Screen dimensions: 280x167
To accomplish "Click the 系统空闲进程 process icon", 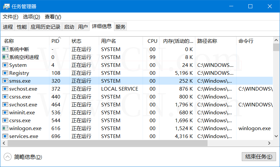I will tap(5, 57).
